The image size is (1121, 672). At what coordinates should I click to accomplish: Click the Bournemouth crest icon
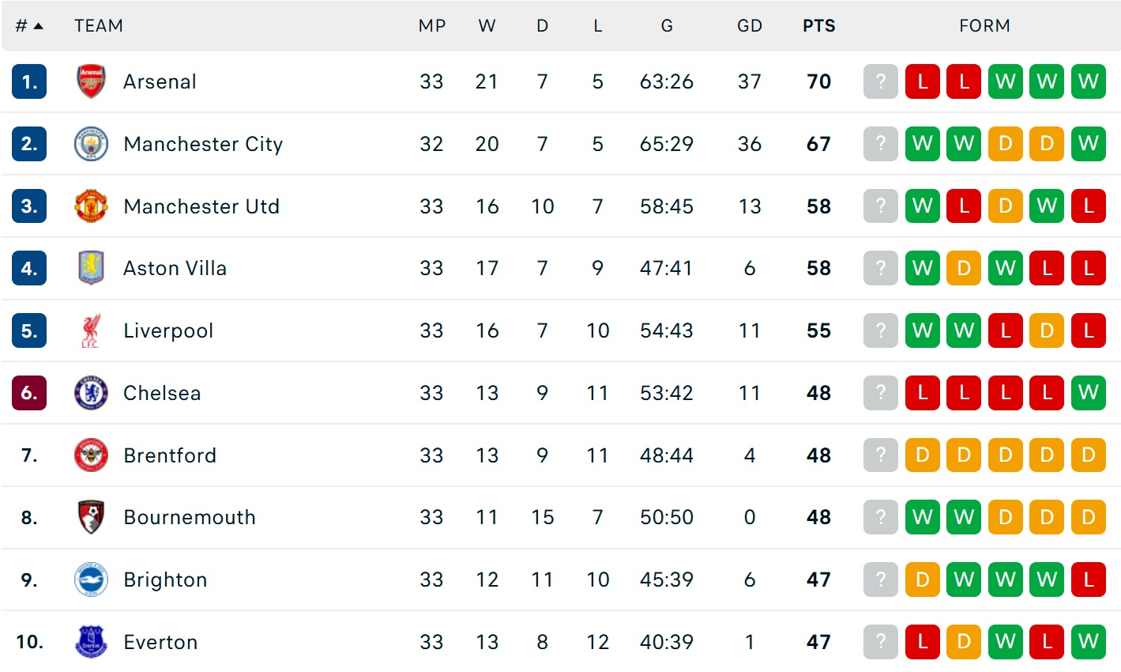(x=91, y=517)
